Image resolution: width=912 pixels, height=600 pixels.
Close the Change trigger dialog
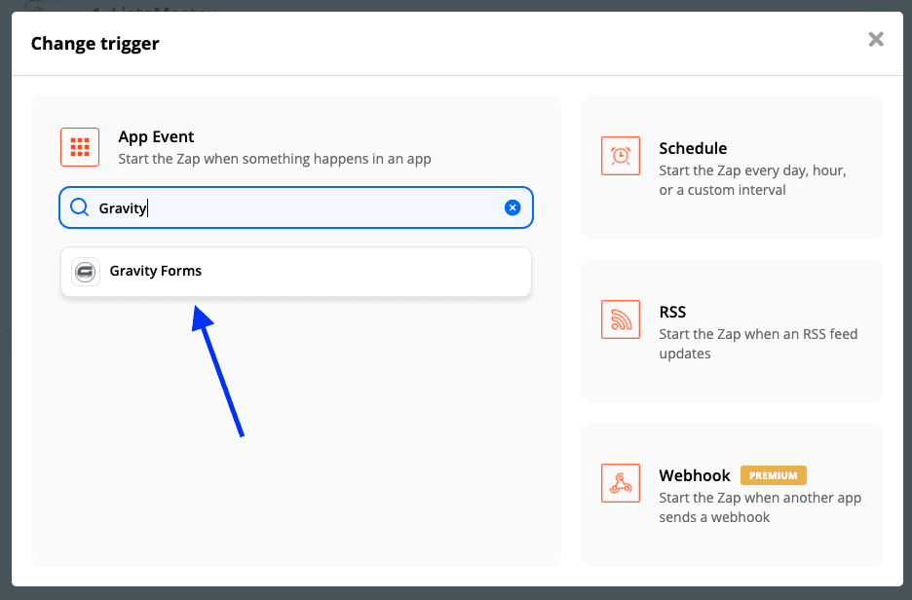point(876,39)
